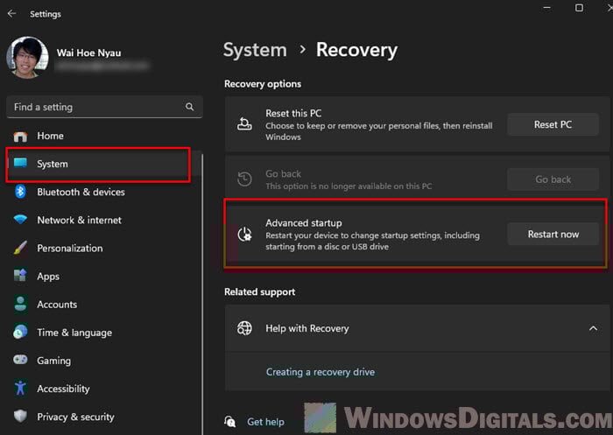
Task: Open Apps settings
Action: point(104,277)
